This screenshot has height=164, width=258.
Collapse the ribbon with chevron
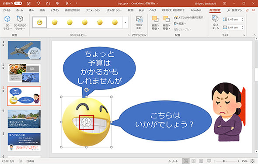coord(255,35)
